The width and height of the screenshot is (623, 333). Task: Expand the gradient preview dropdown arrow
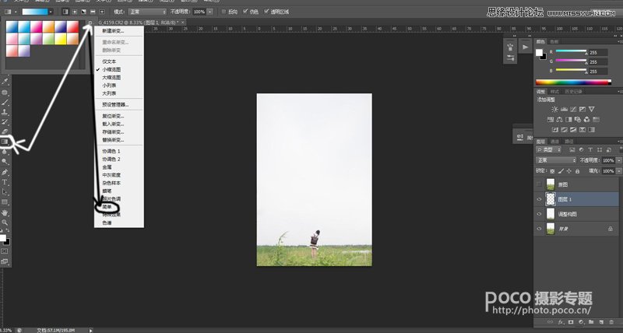coord(51,12)
